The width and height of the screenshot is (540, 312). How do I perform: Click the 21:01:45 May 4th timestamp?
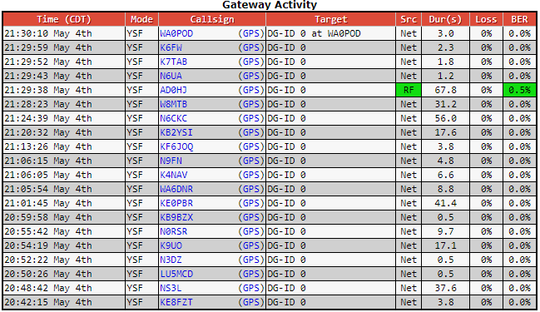pyautogui.click(x=48, y=203)
